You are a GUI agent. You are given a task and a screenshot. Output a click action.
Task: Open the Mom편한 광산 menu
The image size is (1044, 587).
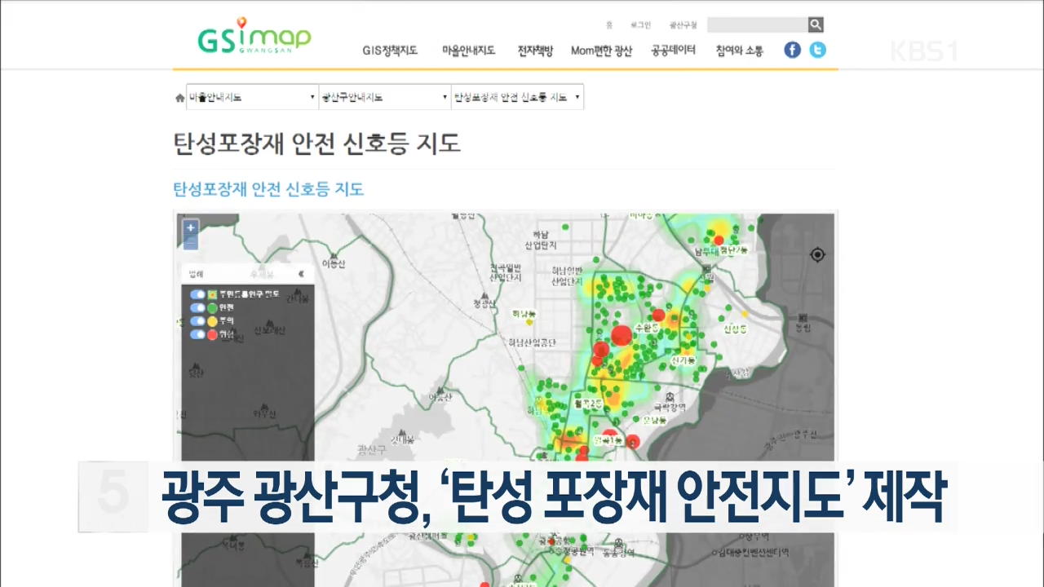pos(601,51)
